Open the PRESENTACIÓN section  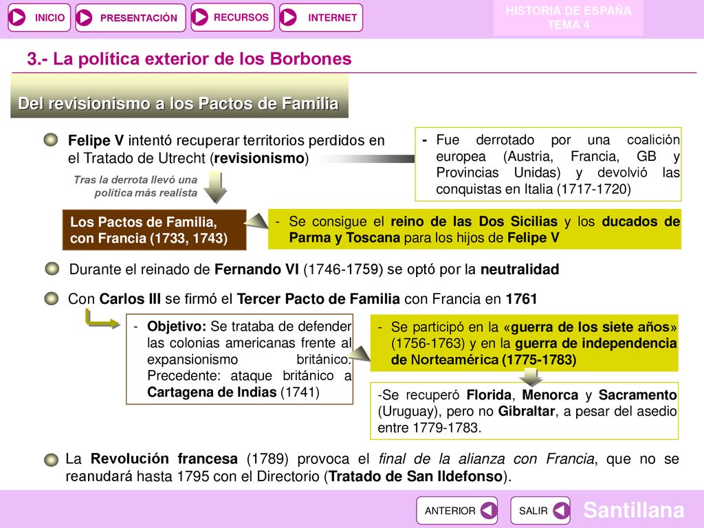click(x=130, y=17)
